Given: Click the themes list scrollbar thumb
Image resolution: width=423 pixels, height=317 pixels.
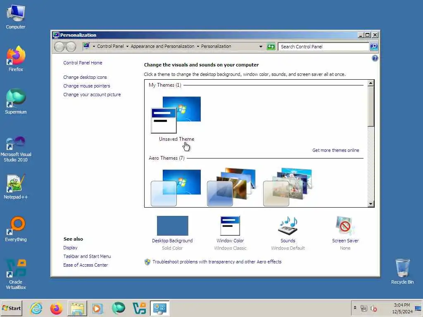Looking at the screenshot, I should click(x=371, y=106).
